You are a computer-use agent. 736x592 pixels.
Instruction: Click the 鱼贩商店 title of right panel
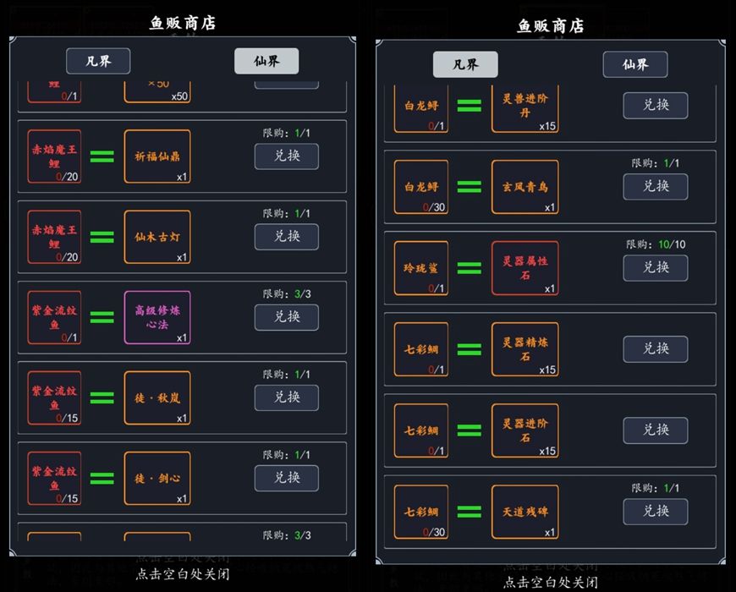tap(551, 26)
